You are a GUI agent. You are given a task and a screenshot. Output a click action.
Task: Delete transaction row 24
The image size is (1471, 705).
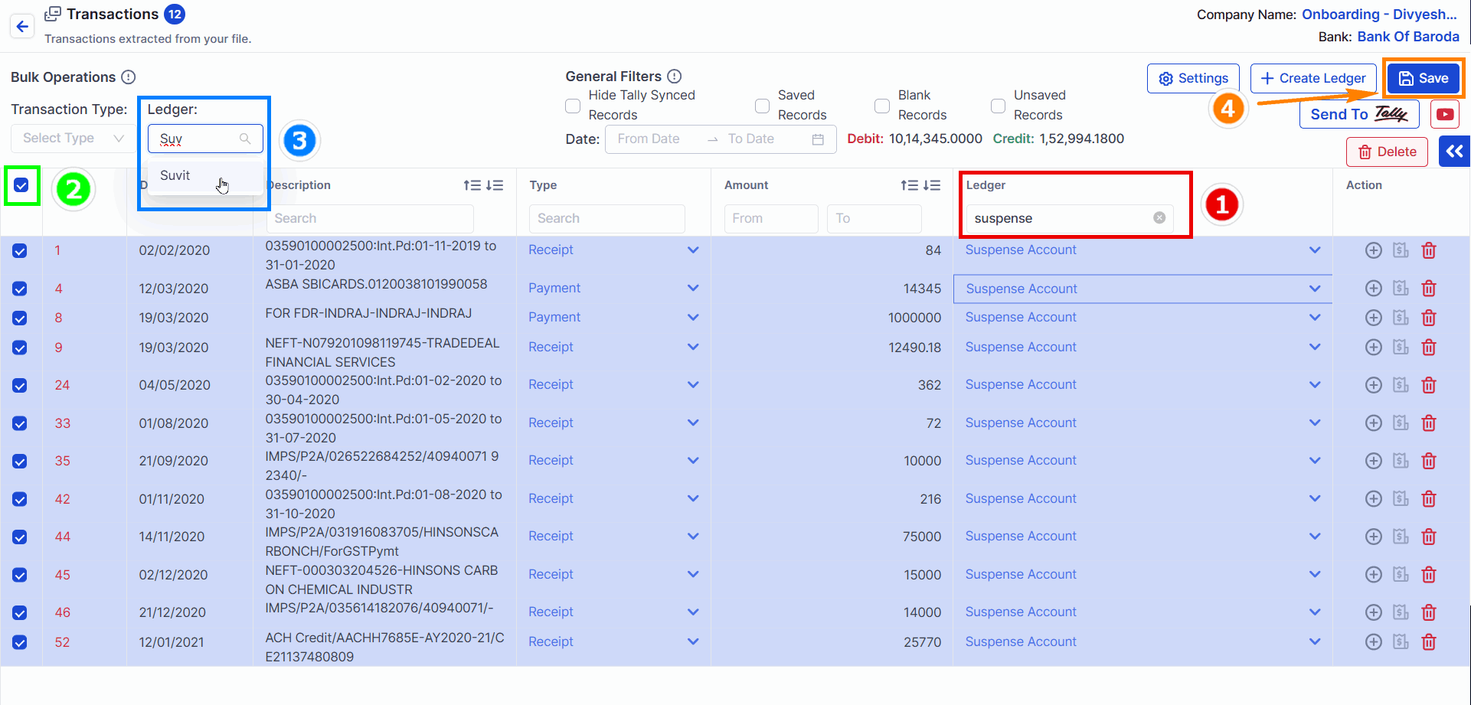tap(1429, 385)
